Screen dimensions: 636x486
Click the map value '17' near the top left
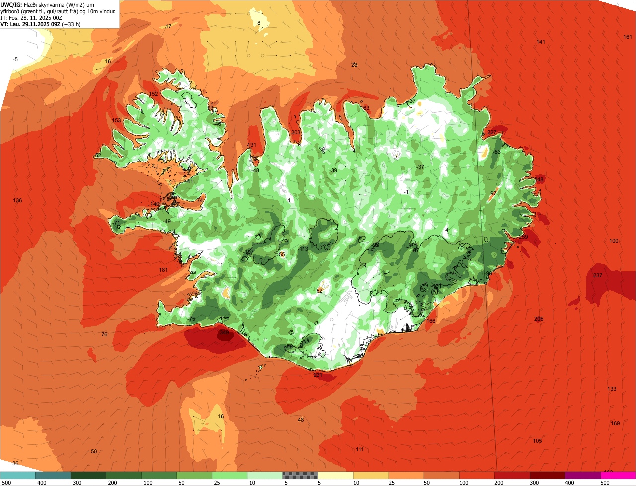(x=168, y=27)
